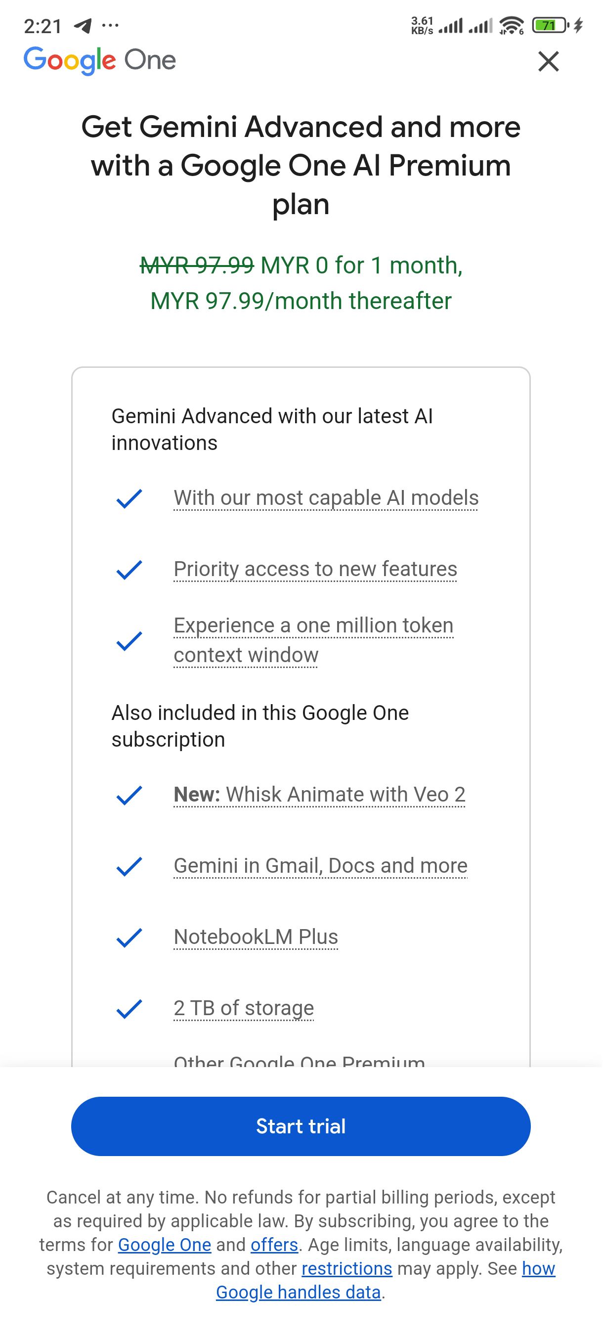Viewport: 603px width, 1341px height.
Task: Open NotebookLM Plus feature details
Action: coord(256,937)
